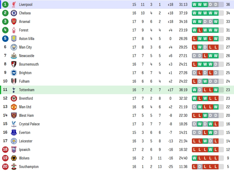Viewport: 234px width, 172px height.
Task: Click the Arsenal club crest
Action: tap(14, 22)
